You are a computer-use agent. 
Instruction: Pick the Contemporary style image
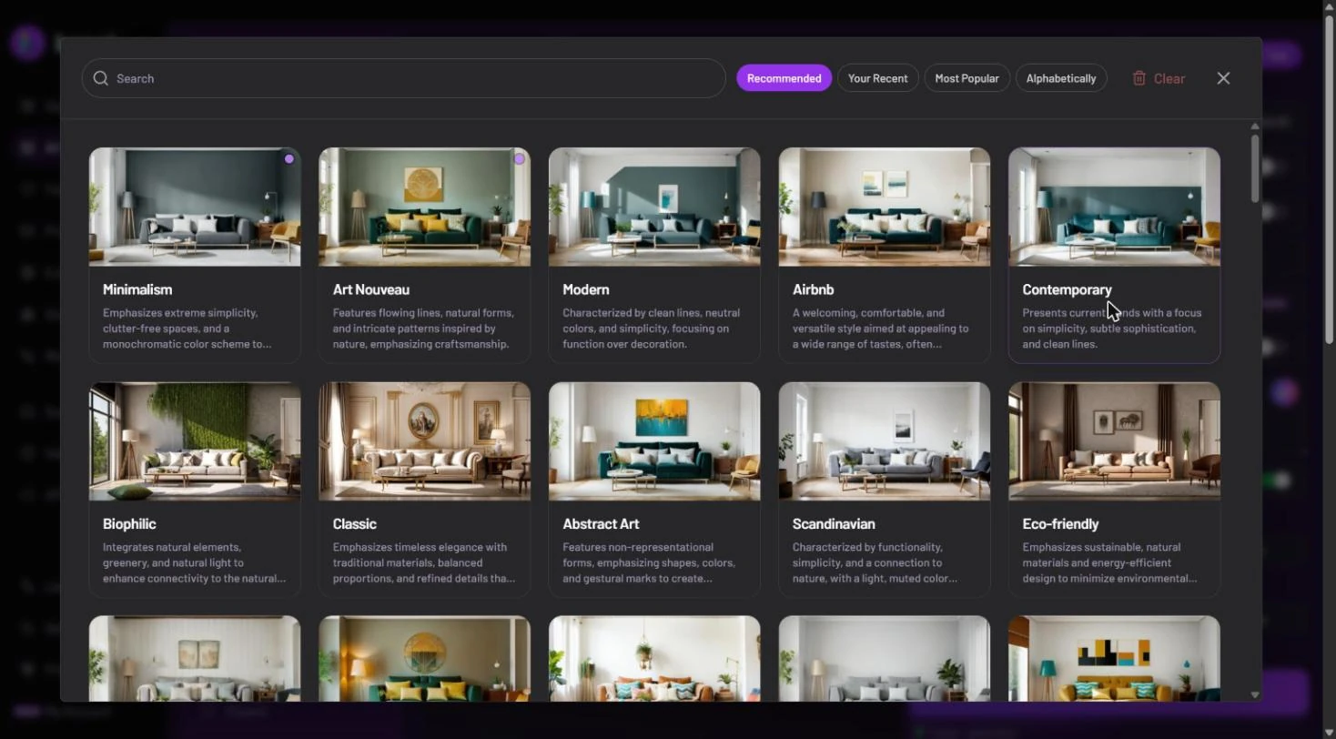pyautogui.click(x=1114, y=207)
